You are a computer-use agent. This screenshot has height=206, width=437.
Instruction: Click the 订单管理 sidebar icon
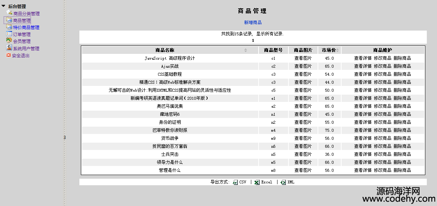(9, 34)
